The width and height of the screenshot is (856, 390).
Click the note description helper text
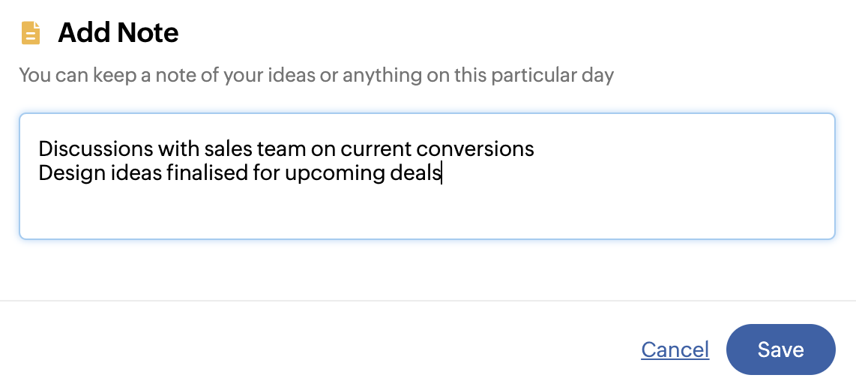point(316,75)
